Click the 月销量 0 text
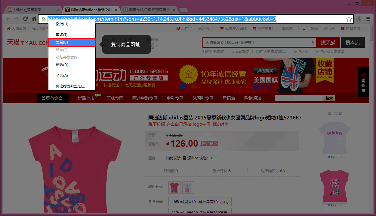Viewport: 376px width, 216px height. (171, 171)
